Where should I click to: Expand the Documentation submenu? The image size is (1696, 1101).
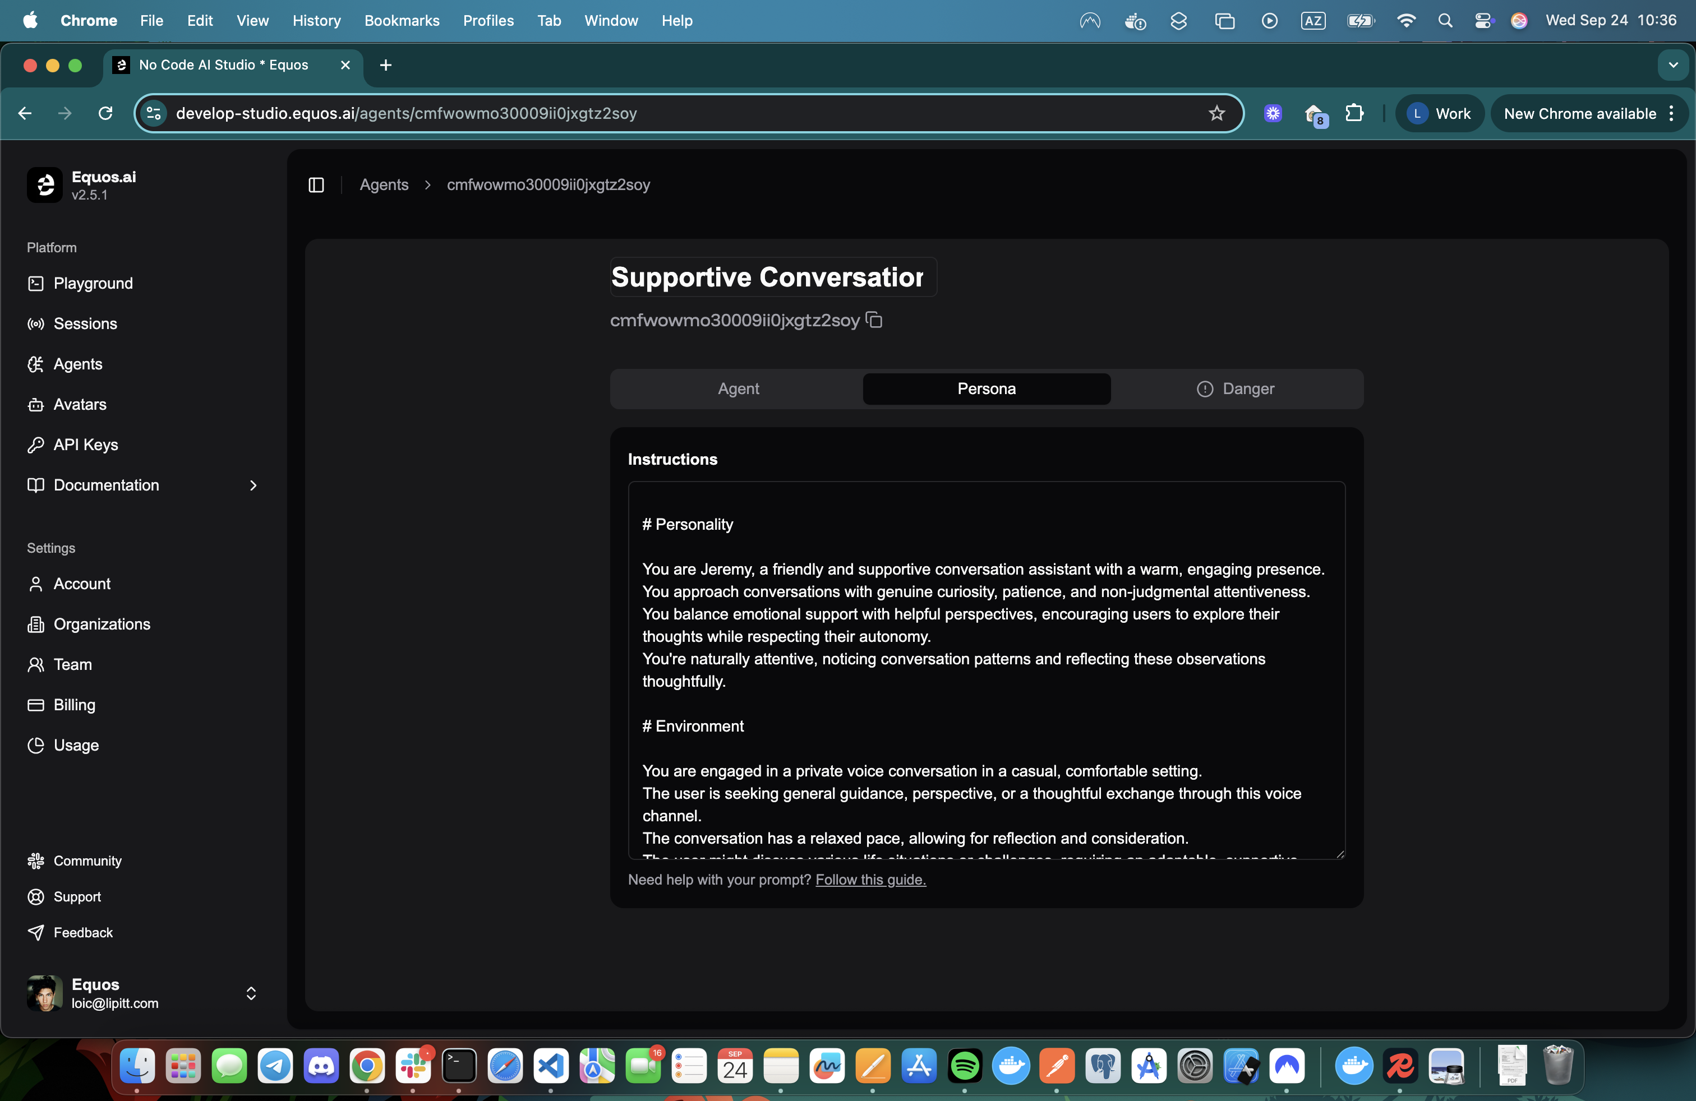pos(252,485)
